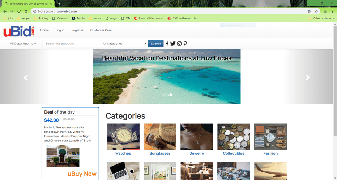
Task: Show previous banner slide with left arrow
Action: point(26,78)
